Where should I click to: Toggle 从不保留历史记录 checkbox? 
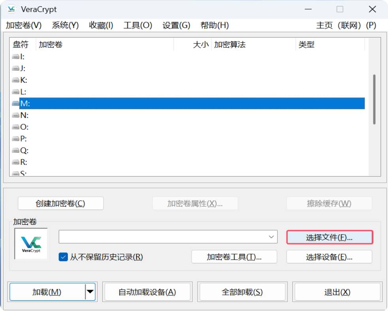coord(63,257)
